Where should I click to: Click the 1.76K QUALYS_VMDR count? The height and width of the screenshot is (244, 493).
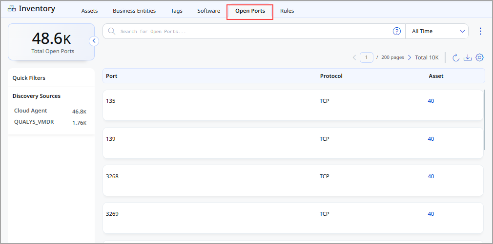coord(79,123)
